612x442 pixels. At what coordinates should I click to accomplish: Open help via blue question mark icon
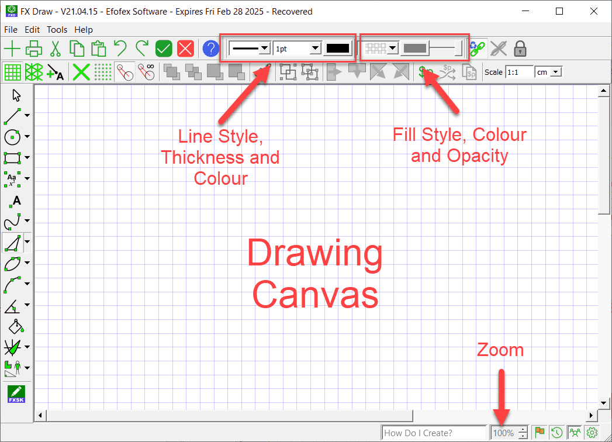coord(211,49)
